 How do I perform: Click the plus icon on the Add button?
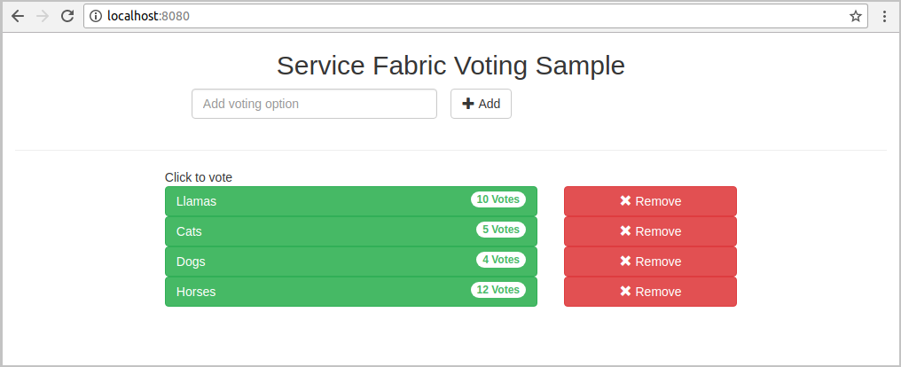468,104
